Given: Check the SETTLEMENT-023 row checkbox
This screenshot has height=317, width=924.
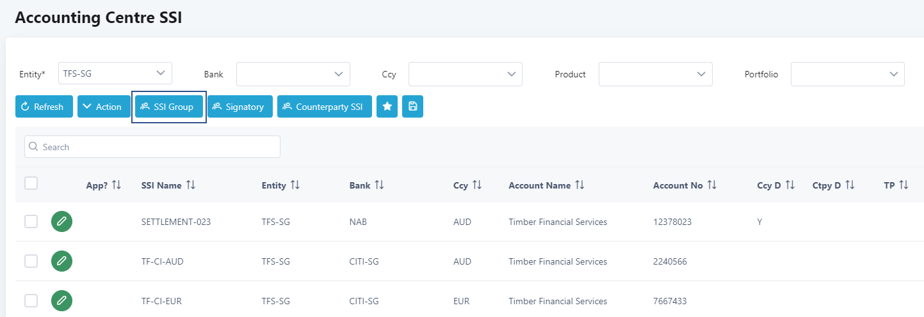Looking at the screenshot, I should point(31,222).
